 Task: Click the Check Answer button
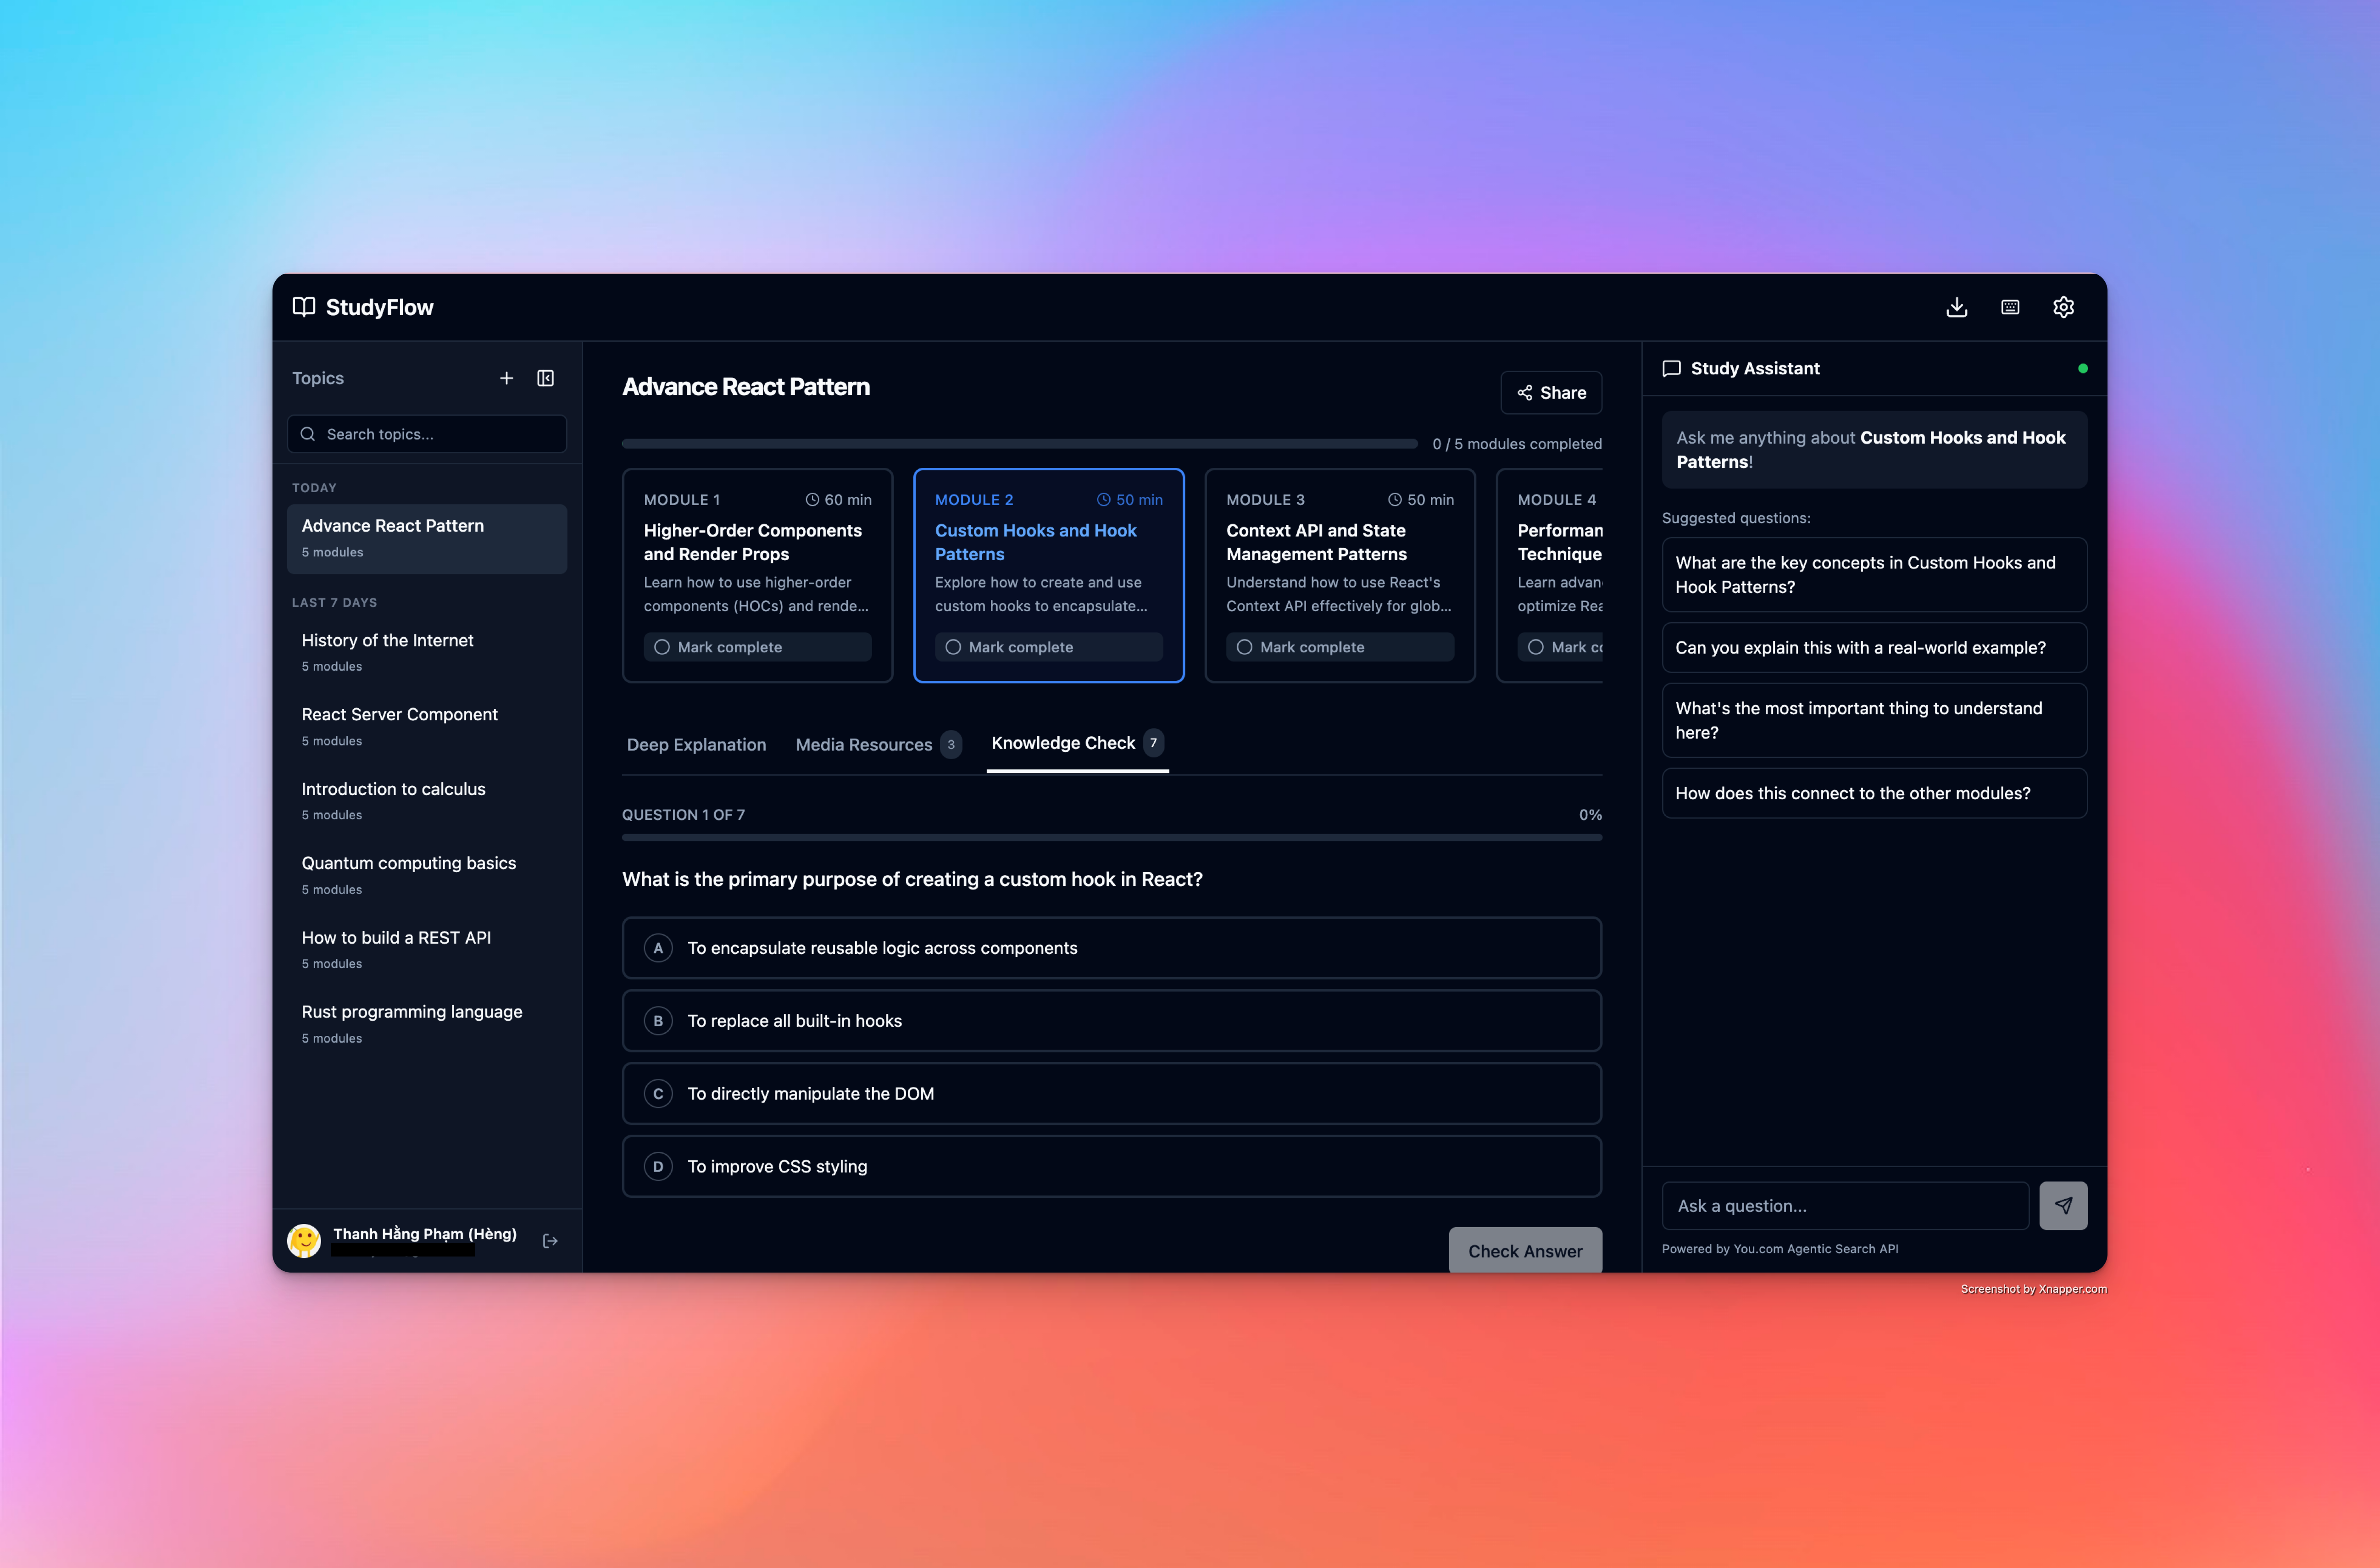(1525, 1251)
